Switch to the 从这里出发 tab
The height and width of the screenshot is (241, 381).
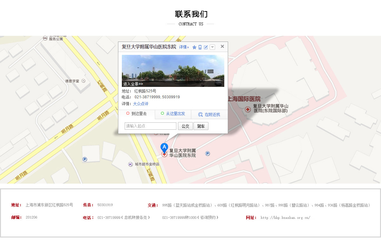click(x=173, y=114)
